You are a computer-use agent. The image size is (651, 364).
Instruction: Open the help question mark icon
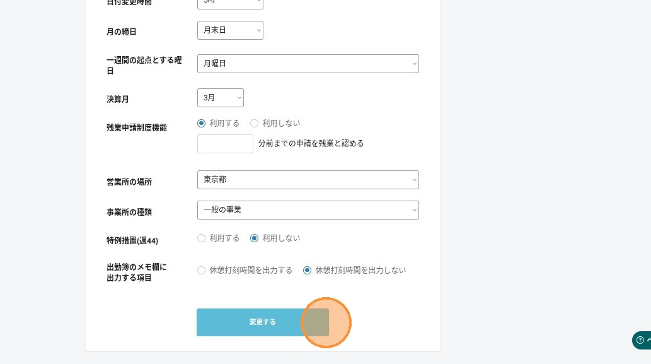point(640,340)
